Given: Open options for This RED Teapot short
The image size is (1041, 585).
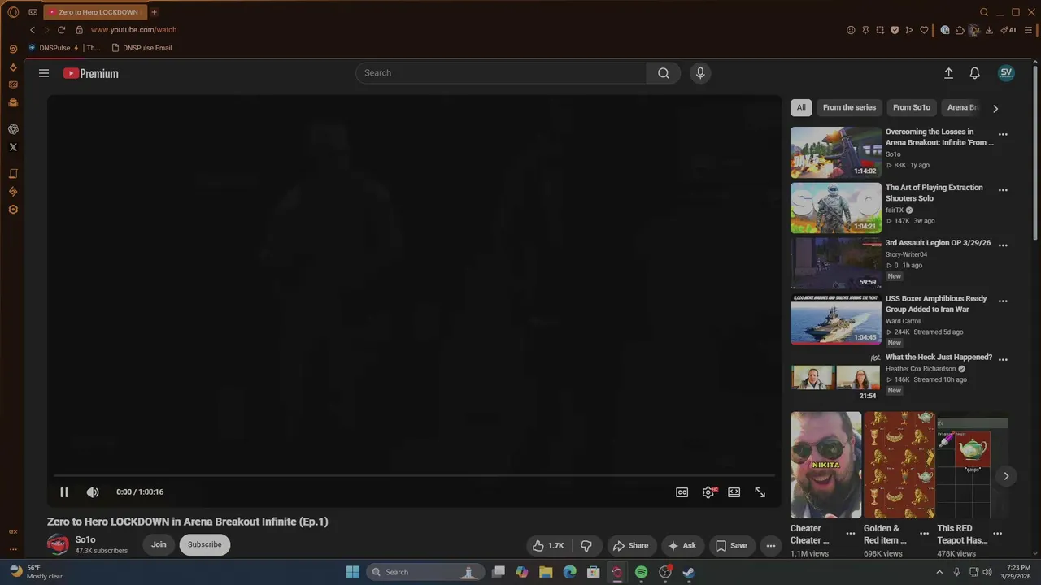Looking at the screenshot, I should (x=997, y=534).
